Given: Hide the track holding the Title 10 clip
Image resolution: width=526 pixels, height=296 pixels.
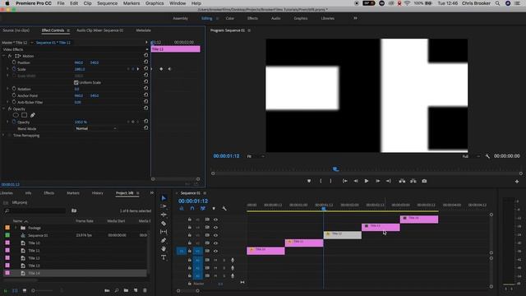Looking at the screenshot, I should click(215, 251).
